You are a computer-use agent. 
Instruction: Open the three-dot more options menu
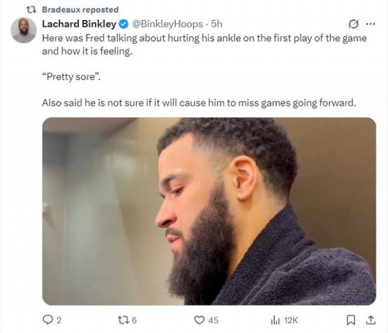click(370, 24)
